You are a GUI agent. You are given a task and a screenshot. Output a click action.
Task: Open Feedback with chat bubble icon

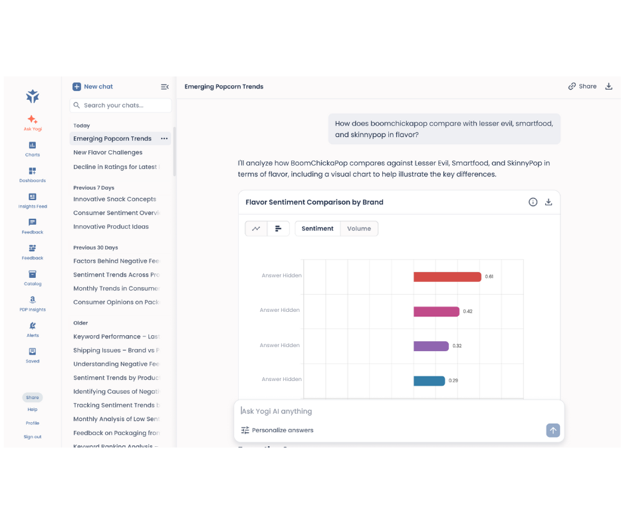[33, 226]
